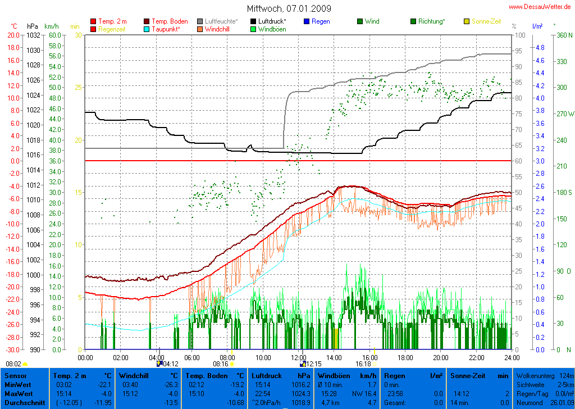
Task: Click the Windböen legend label
Action: (x=272, y=29)
